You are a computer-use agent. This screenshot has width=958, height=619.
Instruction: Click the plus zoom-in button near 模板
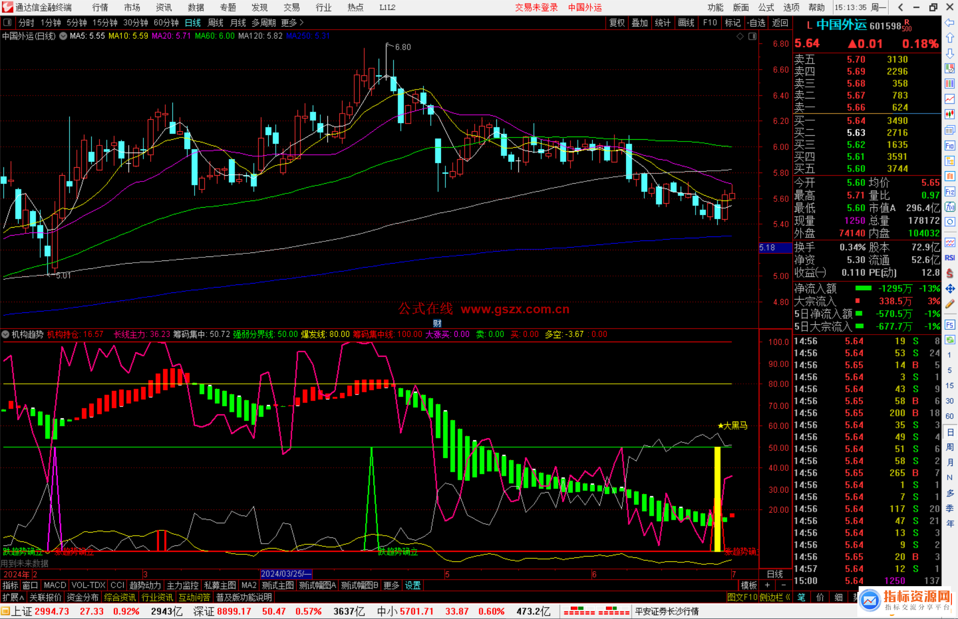coord(767,585)
